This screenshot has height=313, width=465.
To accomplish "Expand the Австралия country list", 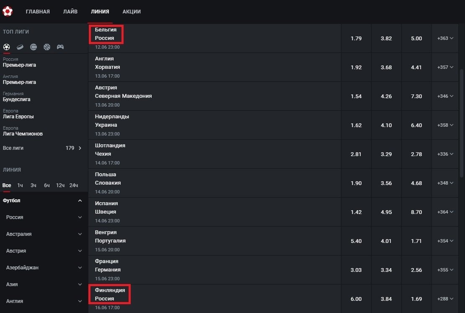I will click(80, 234).
